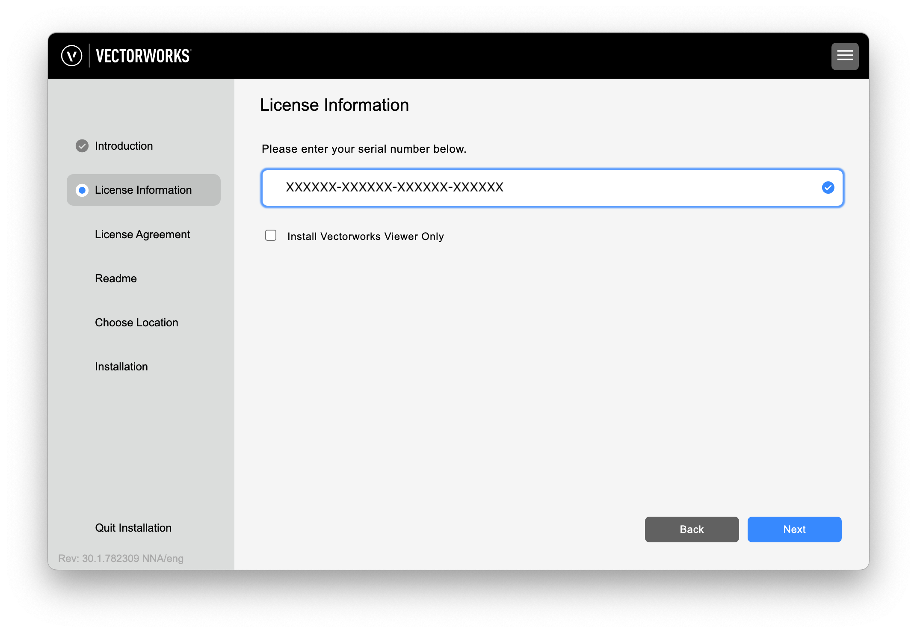Screen dimensions: 917x633
Task: Select the License Information step radio dot
Action: click(x=82, y=190)
